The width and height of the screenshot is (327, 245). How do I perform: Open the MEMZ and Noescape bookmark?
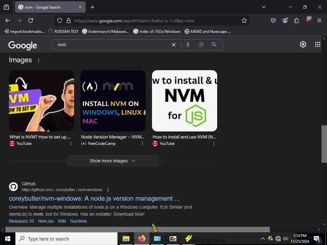pyautogui.click(x=208, y=32)
